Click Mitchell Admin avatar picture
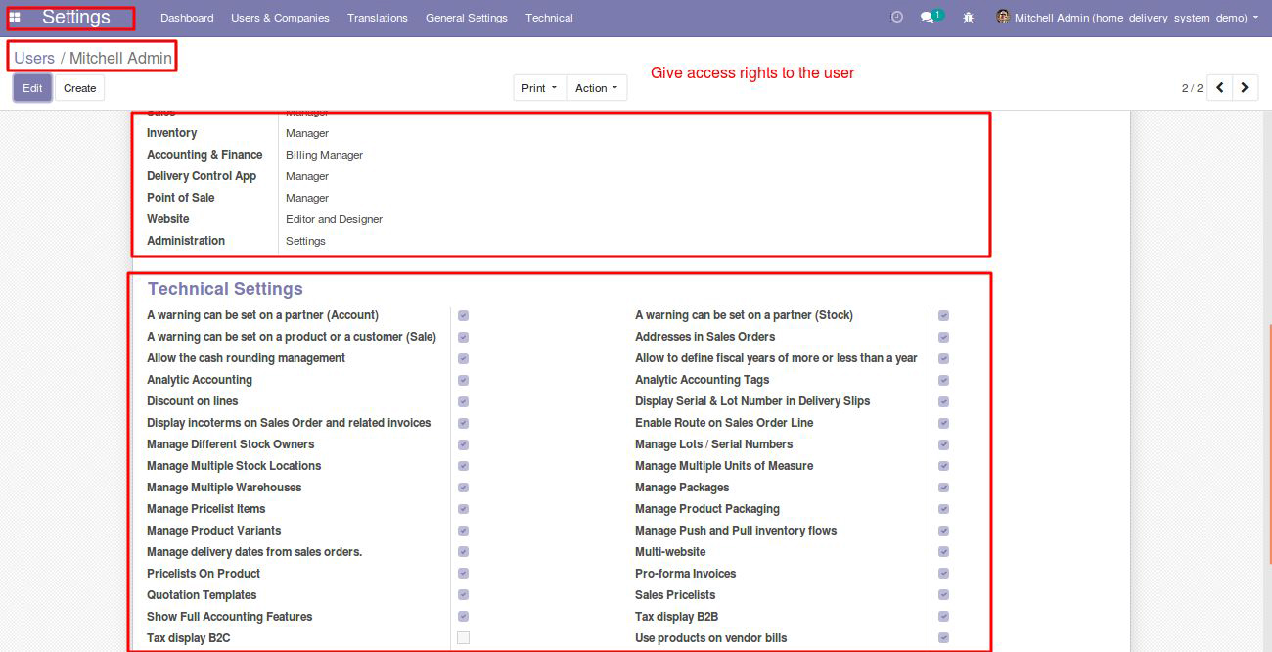The width and height of the screenshot is (1272, 652). pos(1002,18)
